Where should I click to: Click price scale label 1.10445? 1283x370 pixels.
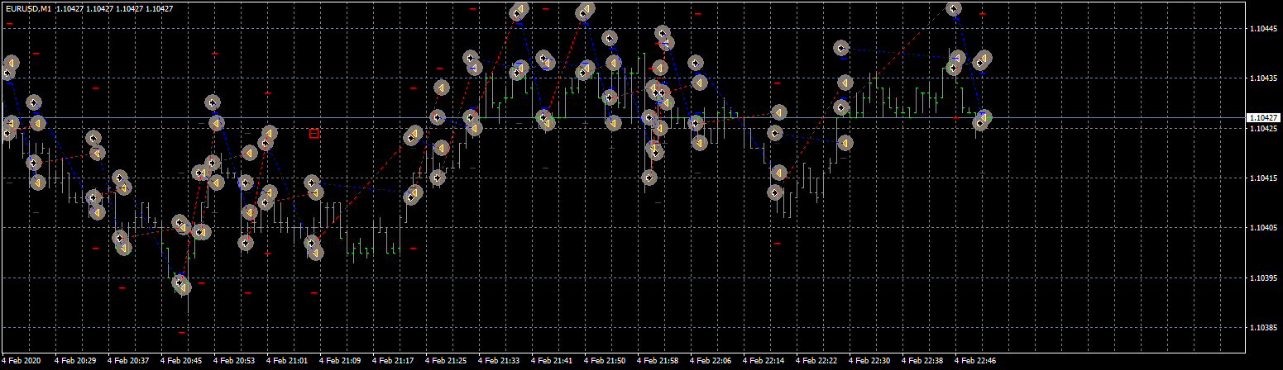tap(1265, 29)
